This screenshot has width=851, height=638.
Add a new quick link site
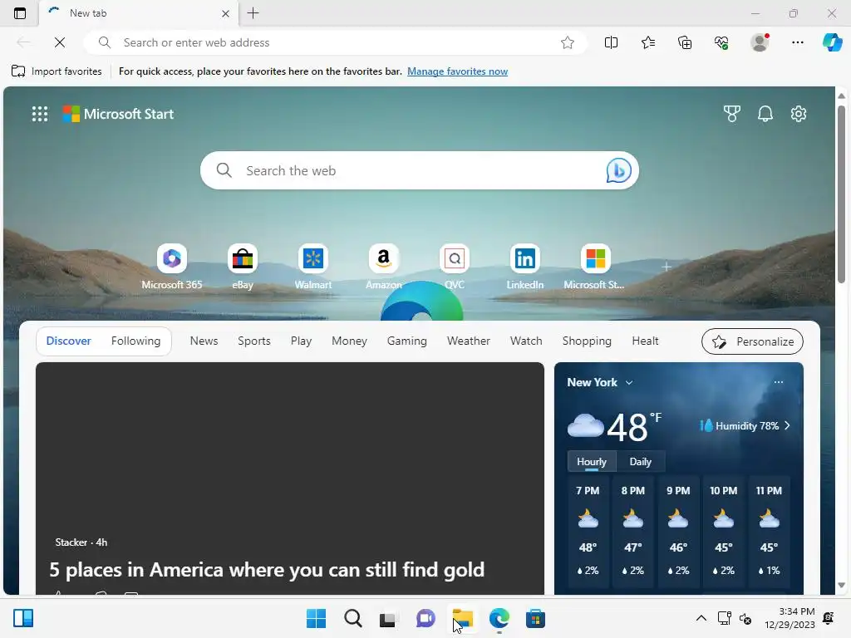[667, 267]
